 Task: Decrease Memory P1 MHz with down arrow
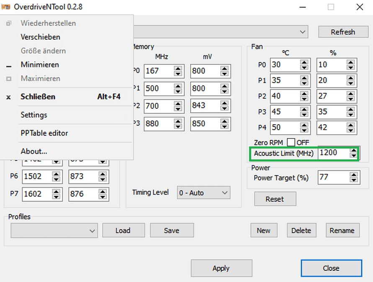click(178, 92)
